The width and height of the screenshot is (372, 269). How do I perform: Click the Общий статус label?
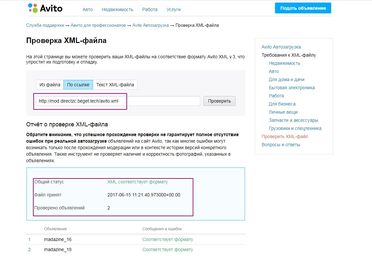pyautogui.click(x=49, y=182)
